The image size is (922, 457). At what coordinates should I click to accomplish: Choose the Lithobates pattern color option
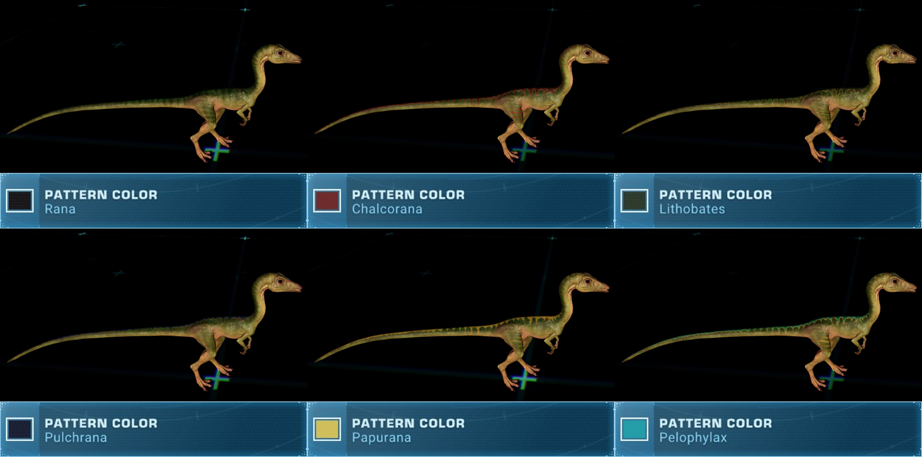pos(768,201)
